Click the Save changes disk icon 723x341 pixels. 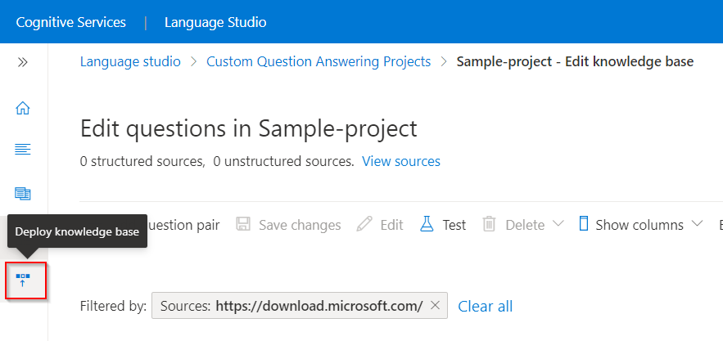click(243, 224)
